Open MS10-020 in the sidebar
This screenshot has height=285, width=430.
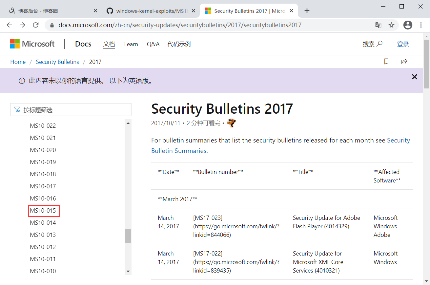coord(43,150)
